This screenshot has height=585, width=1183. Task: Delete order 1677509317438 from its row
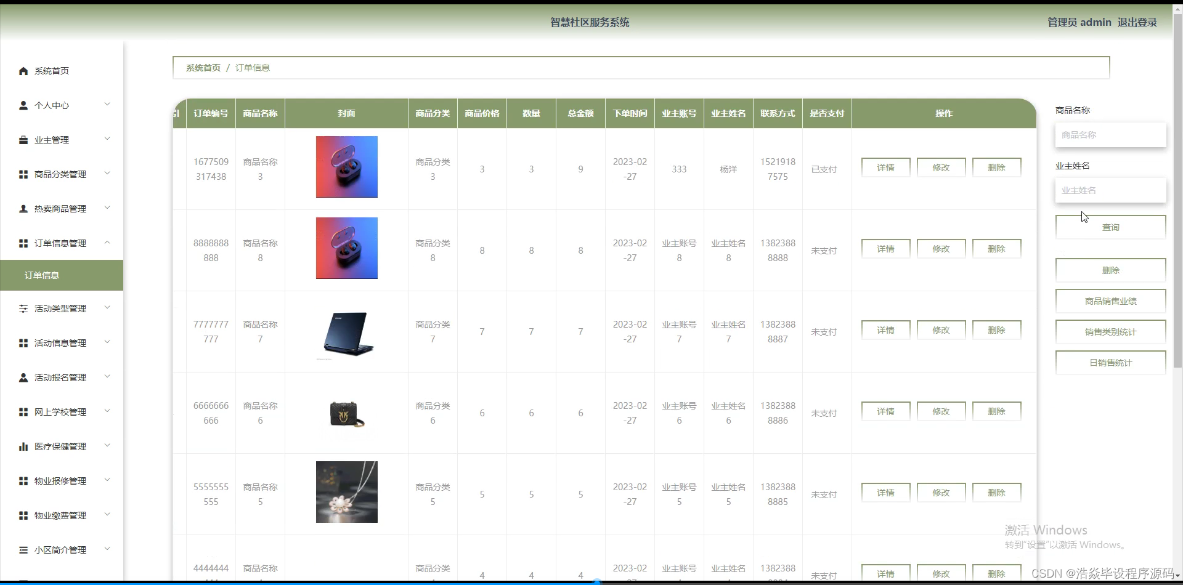tap(996, 167)
